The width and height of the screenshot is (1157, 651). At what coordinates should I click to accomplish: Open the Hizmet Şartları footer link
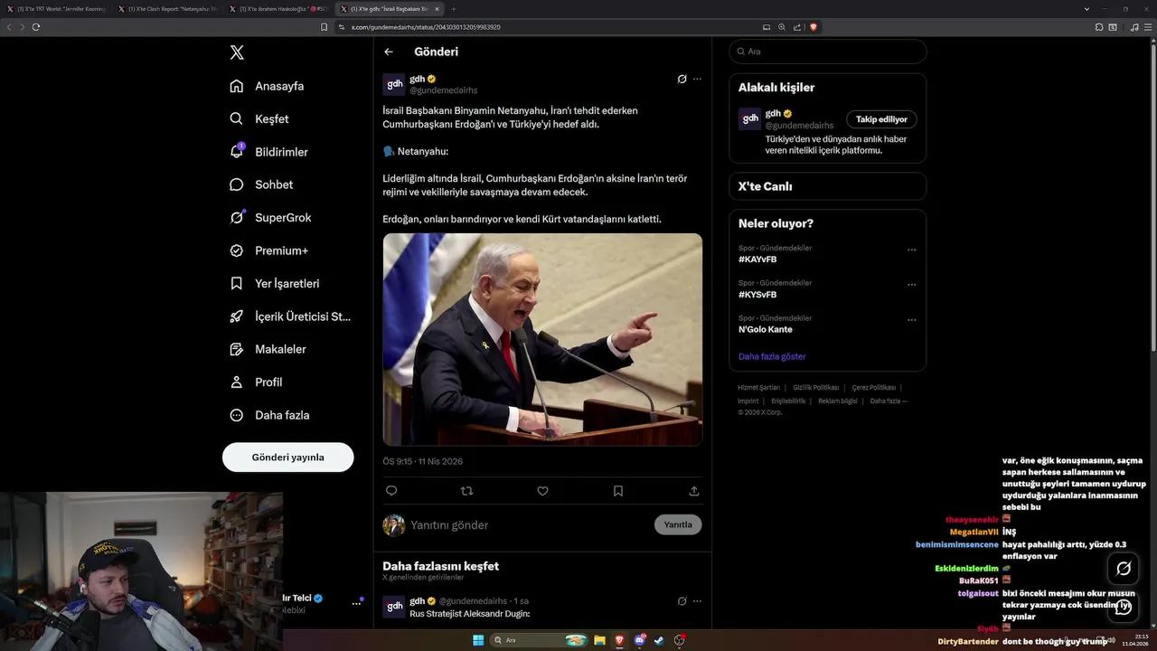[x=758, y=387]
